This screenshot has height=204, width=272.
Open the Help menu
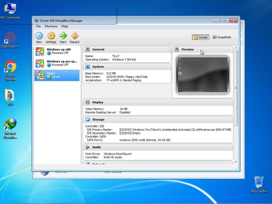coord(65,26)
